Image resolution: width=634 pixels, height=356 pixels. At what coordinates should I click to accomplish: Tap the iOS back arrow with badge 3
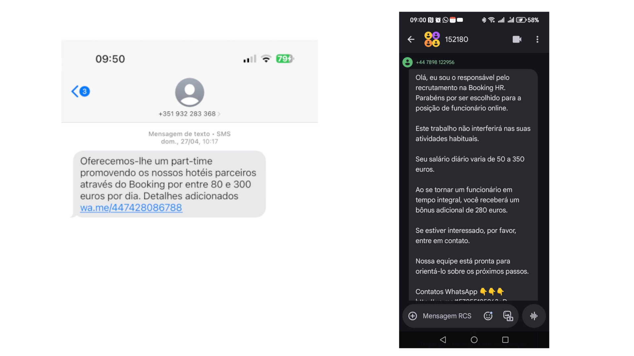pyautogui.click(x=81, y=91)
